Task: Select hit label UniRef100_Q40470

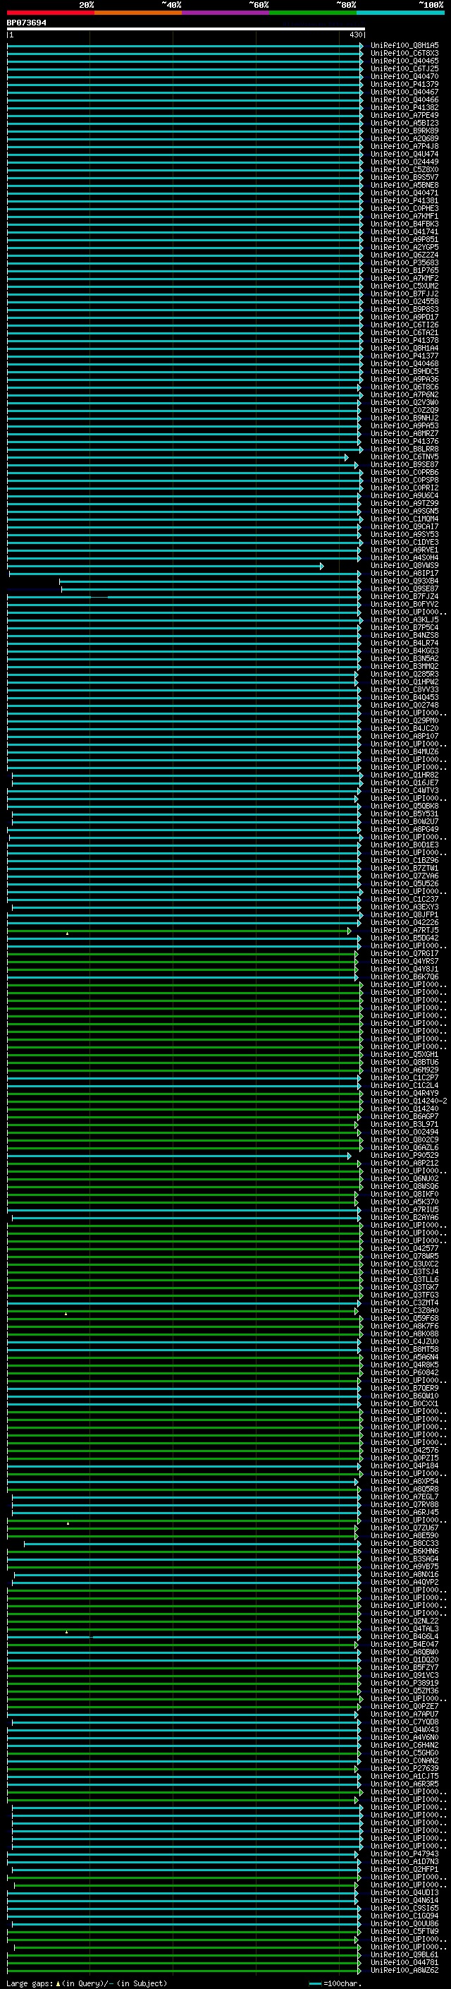Action: coord(404,76)
